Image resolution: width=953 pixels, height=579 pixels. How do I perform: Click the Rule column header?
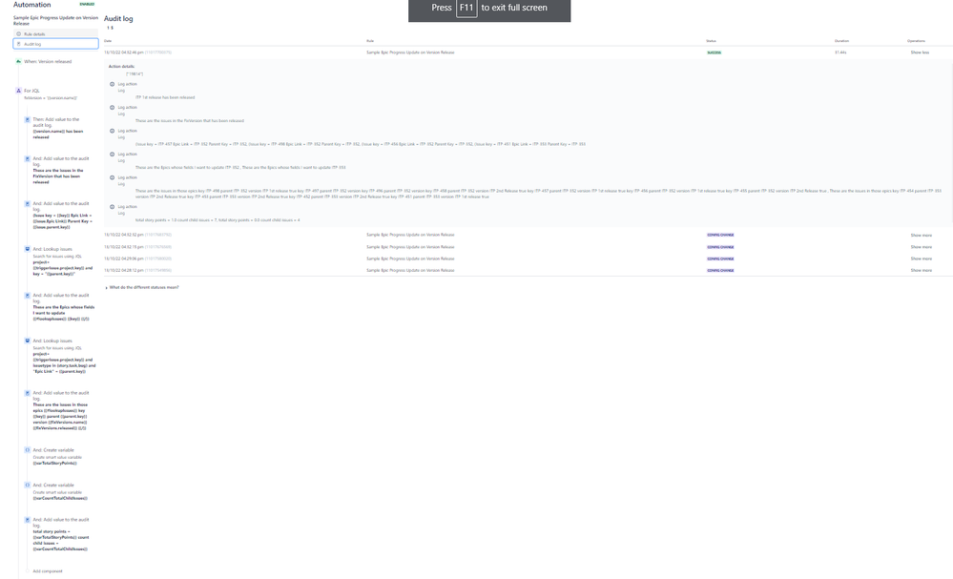(370, 41)
